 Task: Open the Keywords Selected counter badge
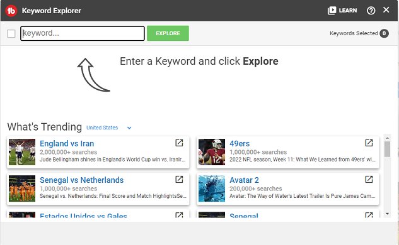385,33
